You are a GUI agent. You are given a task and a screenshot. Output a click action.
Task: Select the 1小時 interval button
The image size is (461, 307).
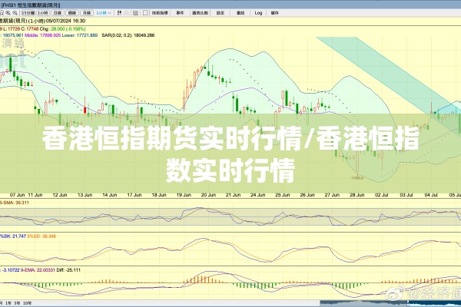pyautogui.click(x=43, y=13)
